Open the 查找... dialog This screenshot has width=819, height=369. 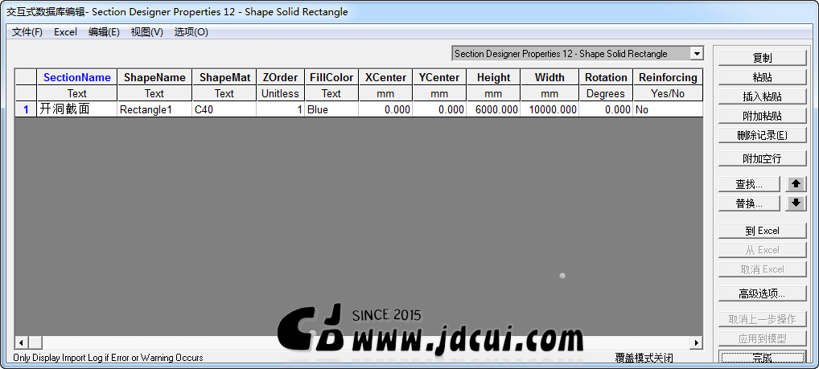point(749,184)
